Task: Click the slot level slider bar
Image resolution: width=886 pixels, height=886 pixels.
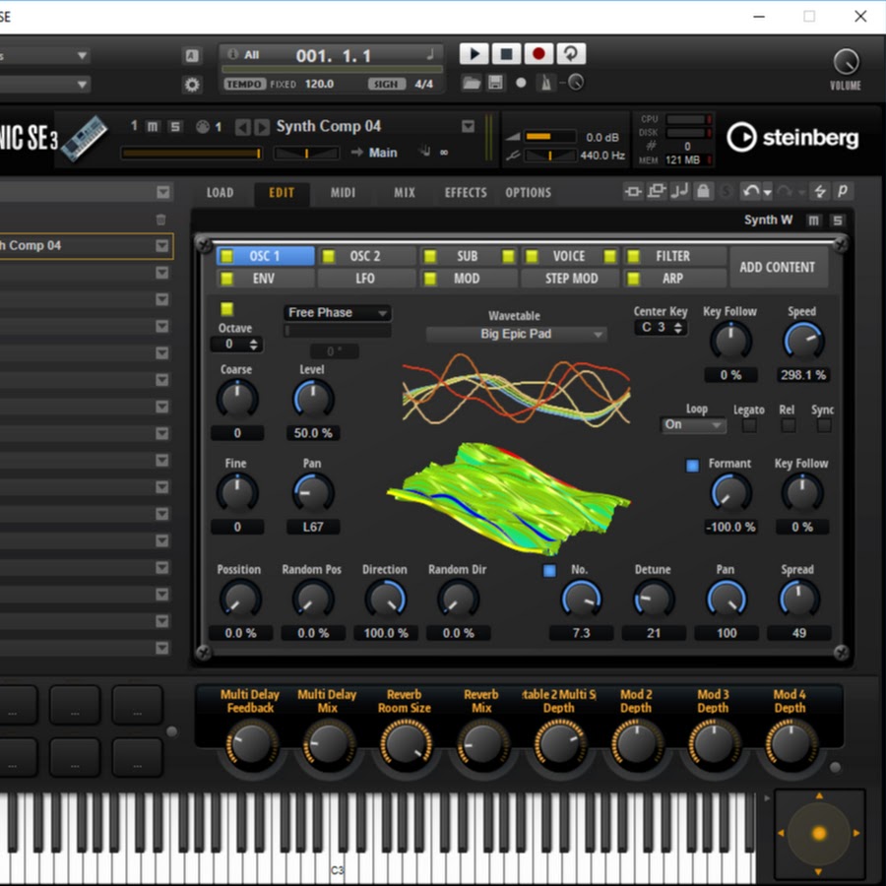Action: (x=191, y=154)
